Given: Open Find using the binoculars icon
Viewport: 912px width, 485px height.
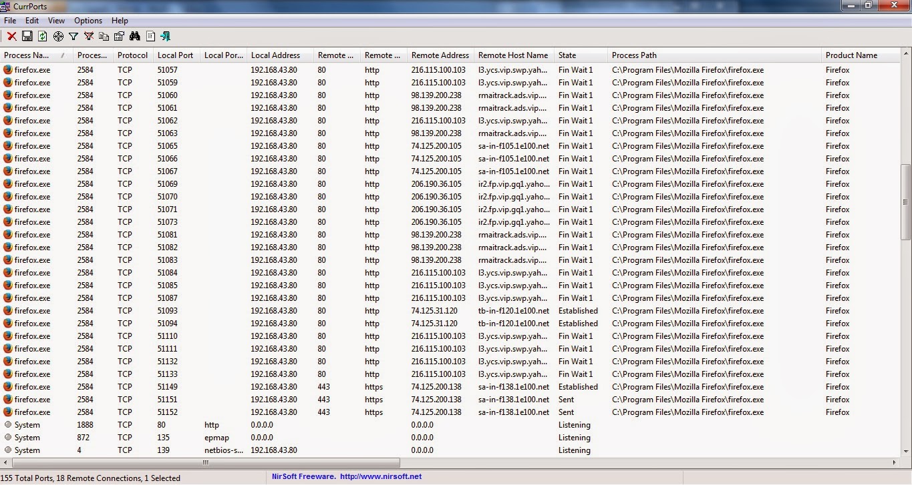Looking at the screenshot, I should pos(135,36).
